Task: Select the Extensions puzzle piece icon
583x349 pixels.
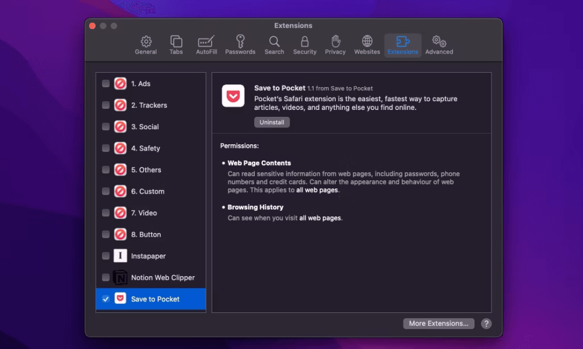Action: 403,41
